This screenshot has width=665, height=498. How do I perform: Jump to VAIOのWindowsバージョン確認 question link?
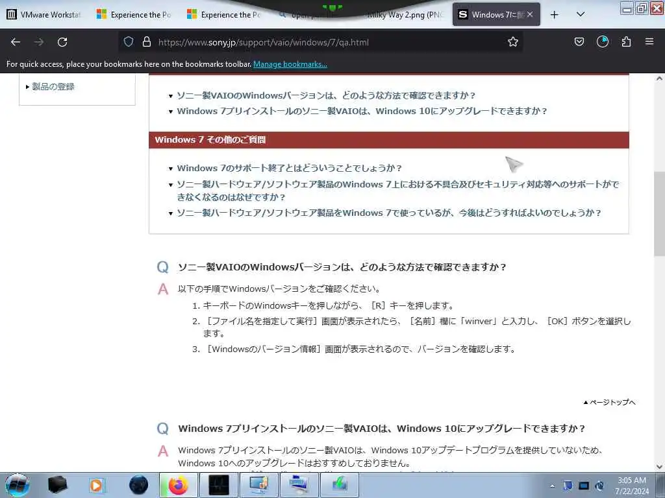point(326,95)
